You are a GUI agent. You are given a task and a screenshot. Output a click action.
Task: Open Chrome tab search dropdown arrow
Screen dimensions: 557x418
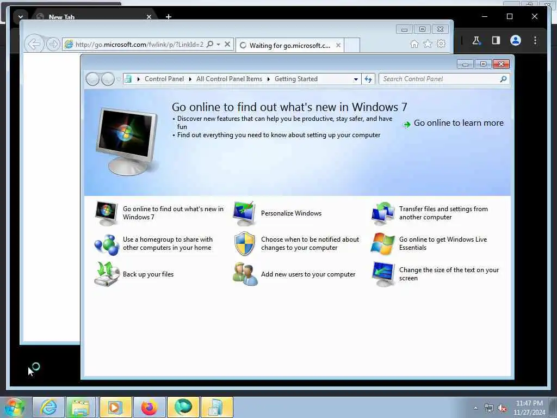click(x=21, y=17)
